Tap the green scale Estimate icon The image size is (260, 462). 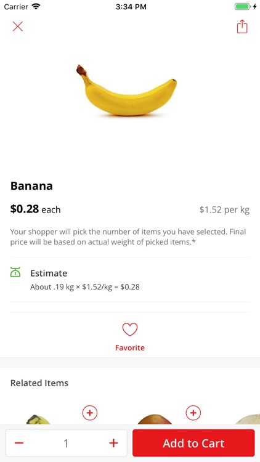tap(15, 272)
